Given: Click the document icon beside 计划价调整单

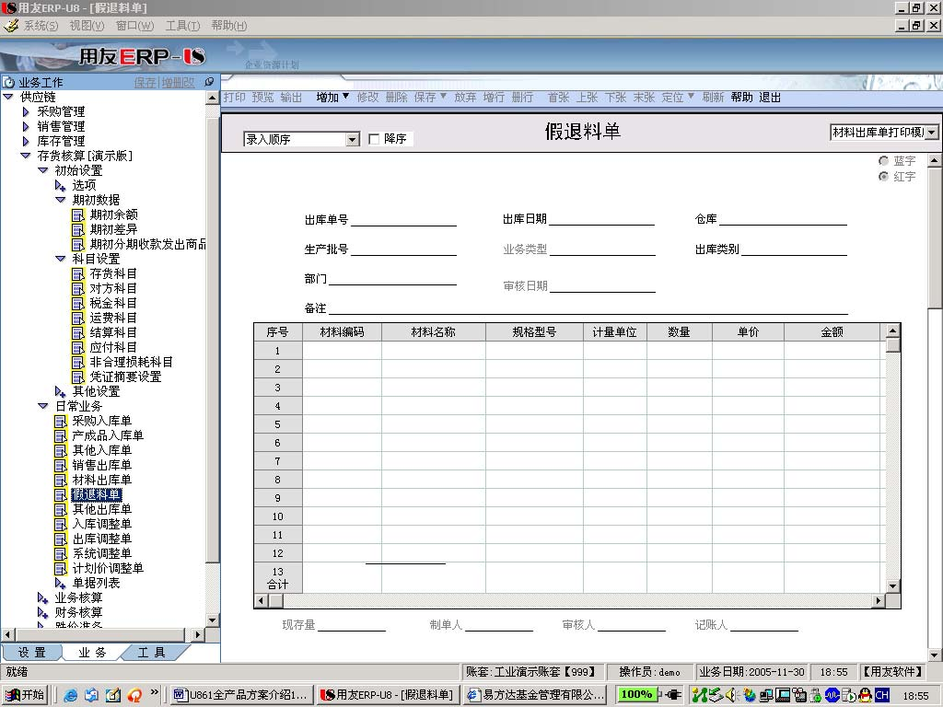Looking at the screenshot, I should 61,569.
